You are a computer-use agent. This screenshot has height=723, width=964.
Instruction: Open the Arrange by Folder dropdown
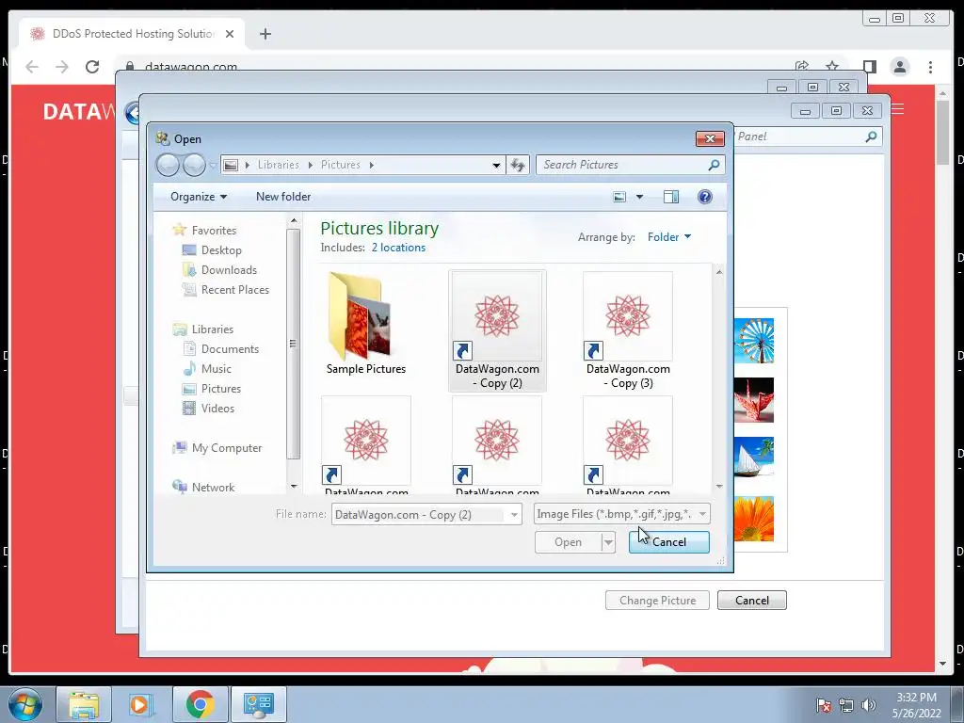(669, 237)
